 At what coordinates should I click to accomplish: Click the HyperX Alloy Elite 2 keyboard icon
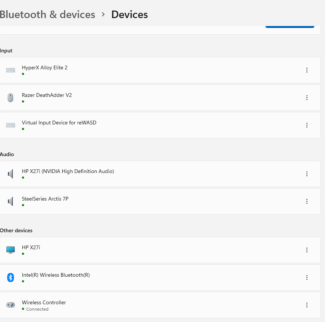(11, 70)
